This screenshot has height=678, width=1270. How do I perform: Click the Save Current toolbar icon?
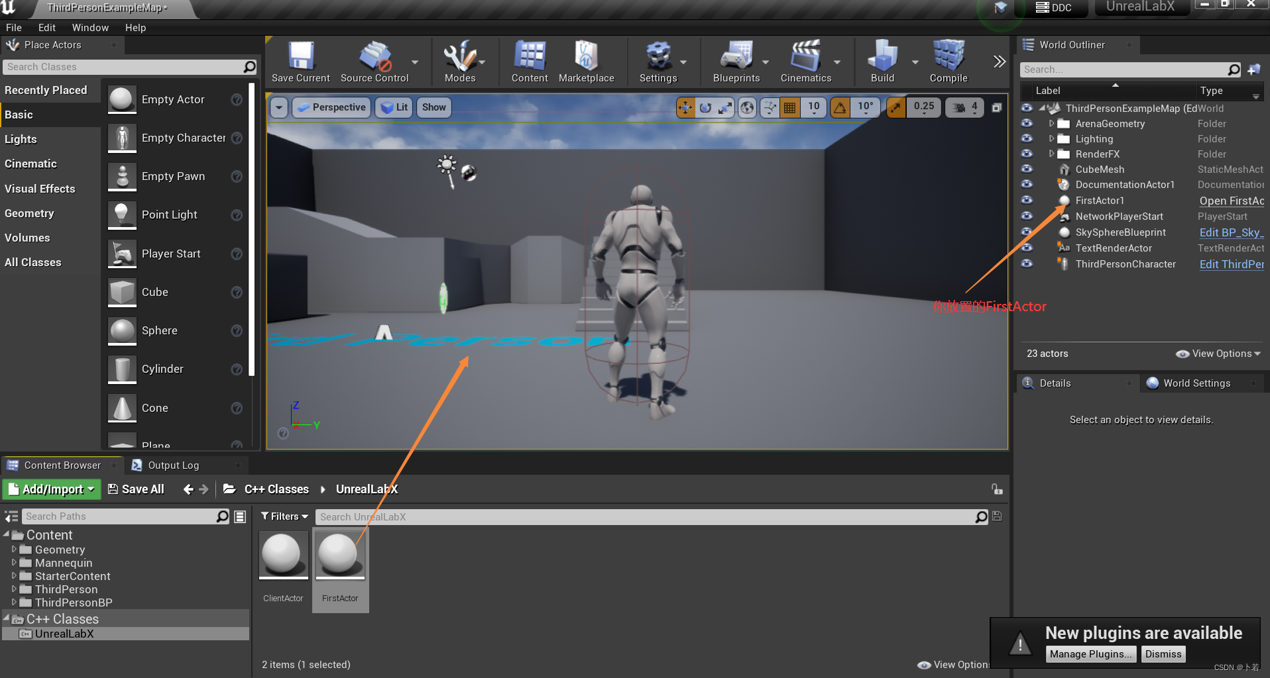coord(300,62)
